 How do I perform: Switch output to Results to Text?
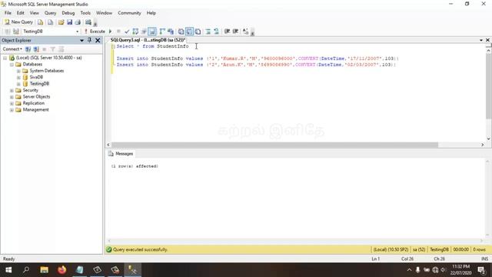click(x=181, y=32)
